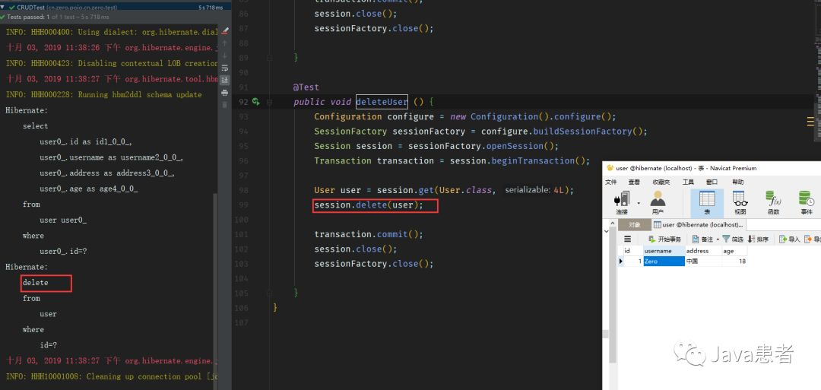Open 事件 events in Navicat toolbar

click(807, 202)
